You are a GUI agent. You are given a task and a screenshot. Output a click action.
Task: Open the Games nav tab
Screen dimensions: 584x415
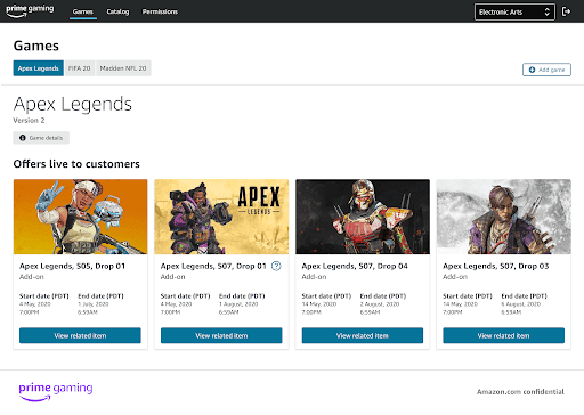tap(83, 11)
